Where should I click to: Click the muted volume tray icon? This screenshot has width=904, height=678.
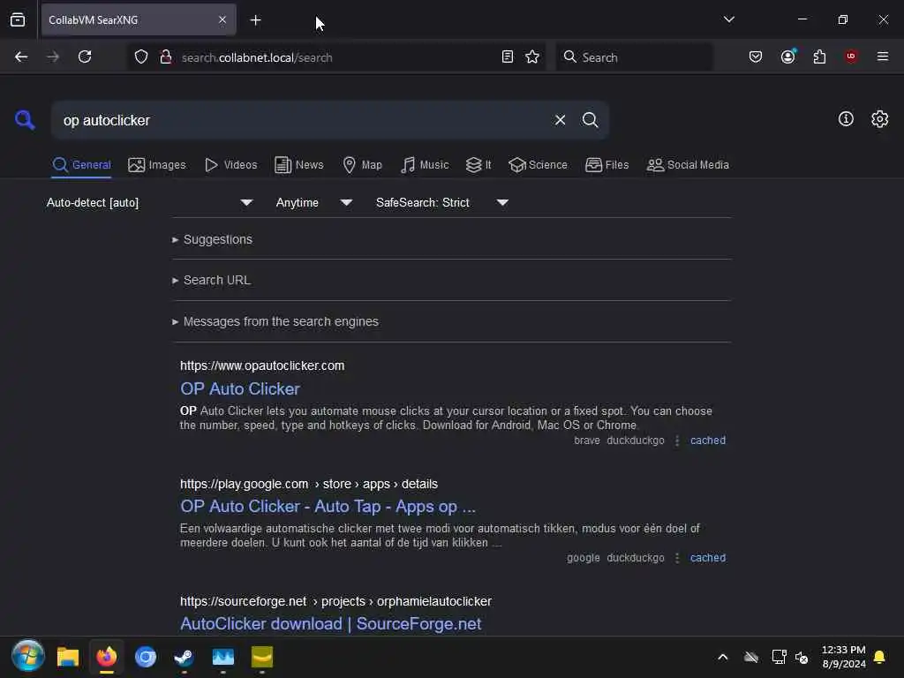point(802,657)
